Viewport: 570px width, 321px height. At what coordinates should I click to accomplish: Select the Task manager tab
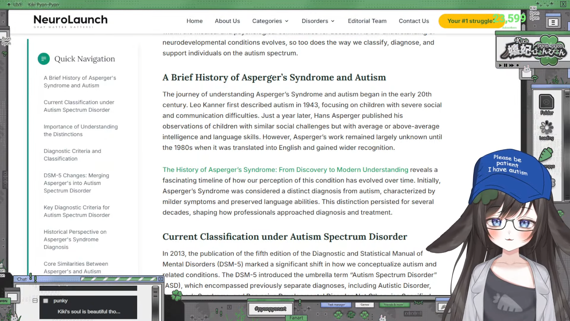click(336, 305)
